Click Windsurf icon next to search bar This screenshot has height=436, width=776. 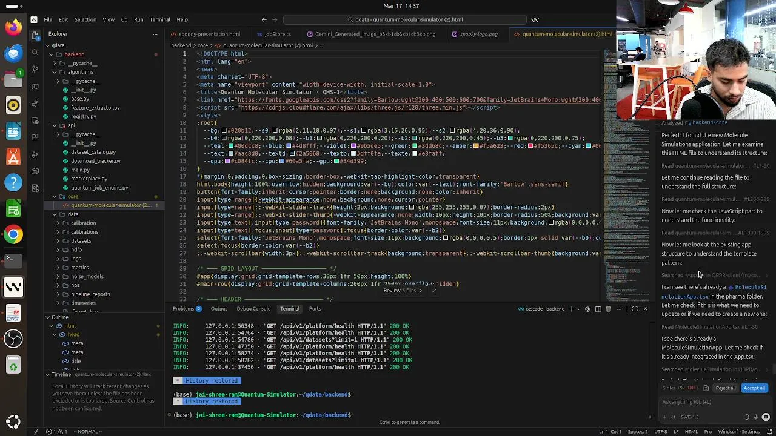(x=535, y=19)
